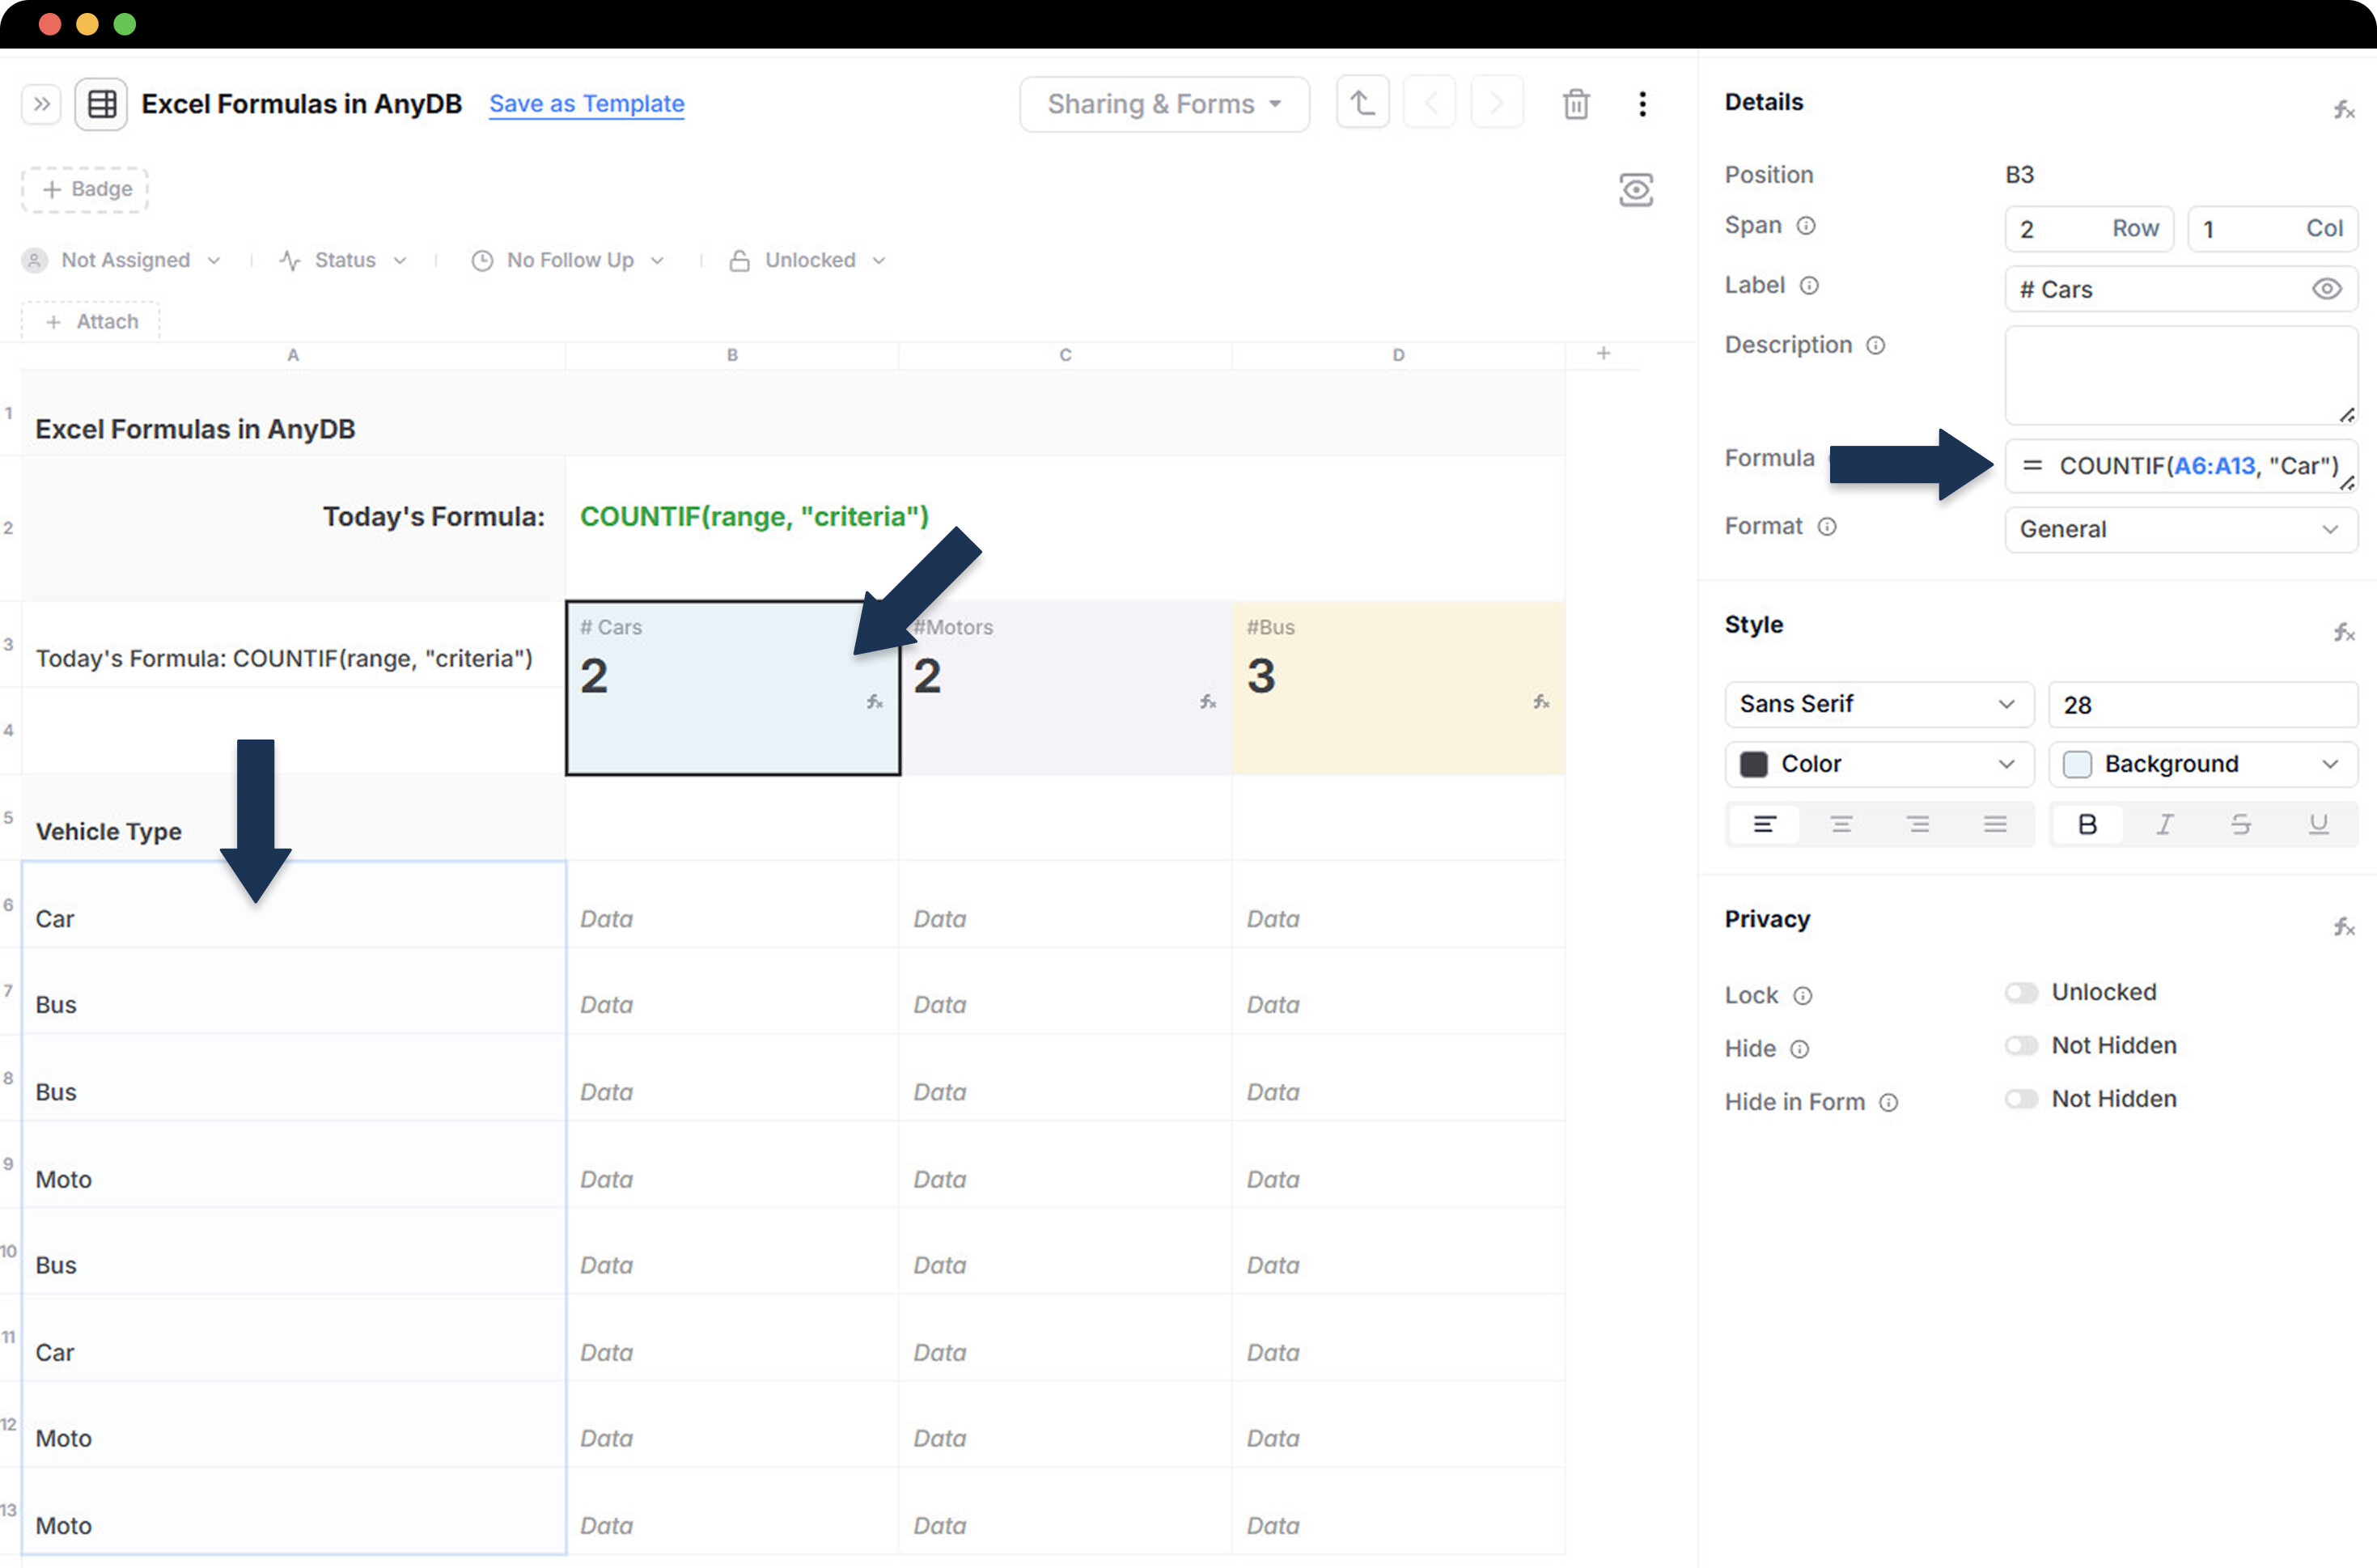Image resolution: width=2377 pixels, height=1568 pixels.
Task: Click the share/upload arrow icon
Action: pyautogui.click(x=1362, y=103)
